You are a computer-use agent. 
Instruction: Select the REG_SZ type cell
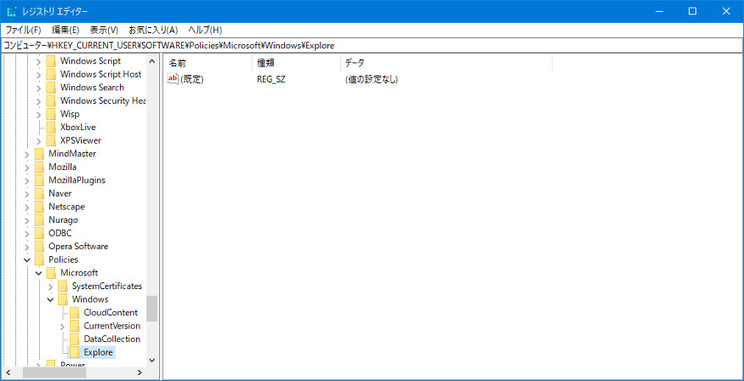271,79
